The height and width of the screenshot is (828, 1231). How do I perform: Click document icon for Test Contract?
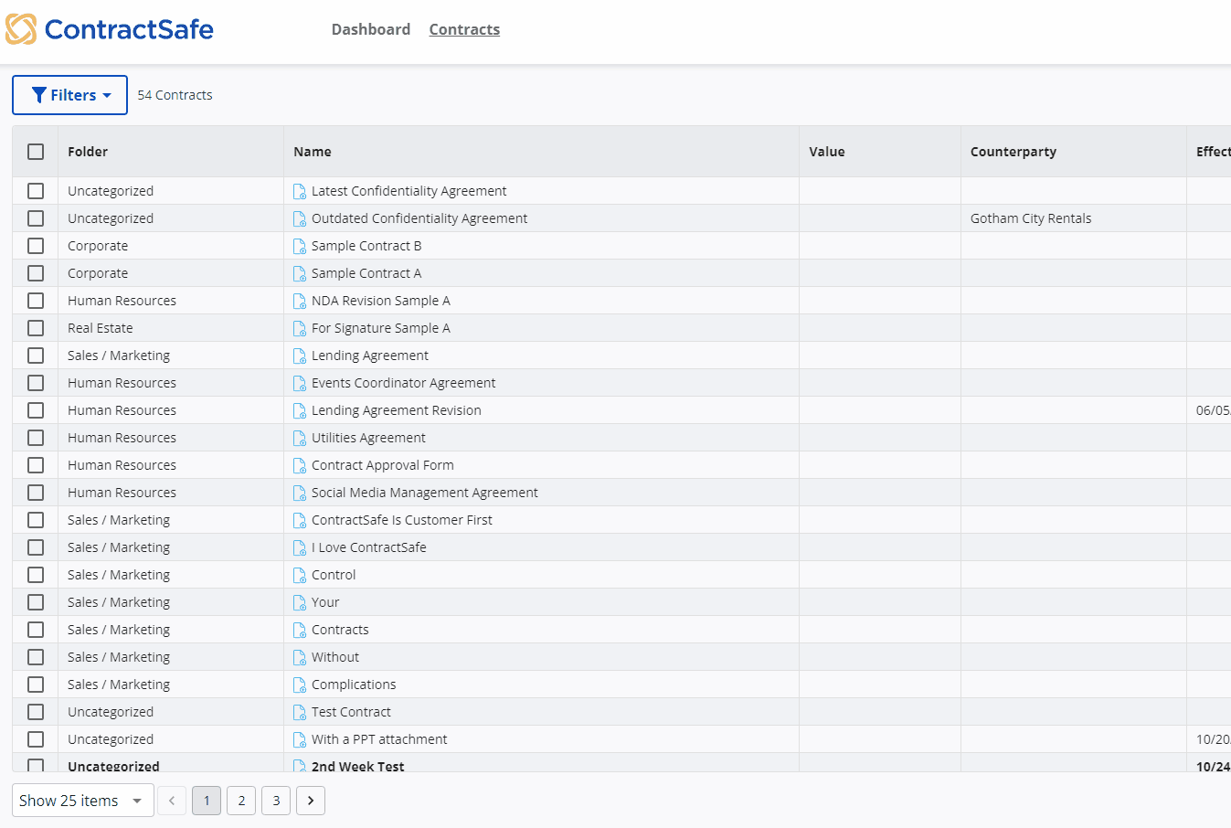coord(300,713)
